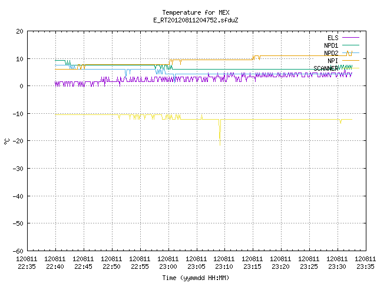Click the ELS legend label
This screenshot has width=377, height=283.
click(x=333, y=38)
